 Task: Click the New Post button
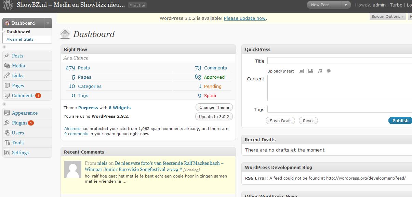coord(324,5)
